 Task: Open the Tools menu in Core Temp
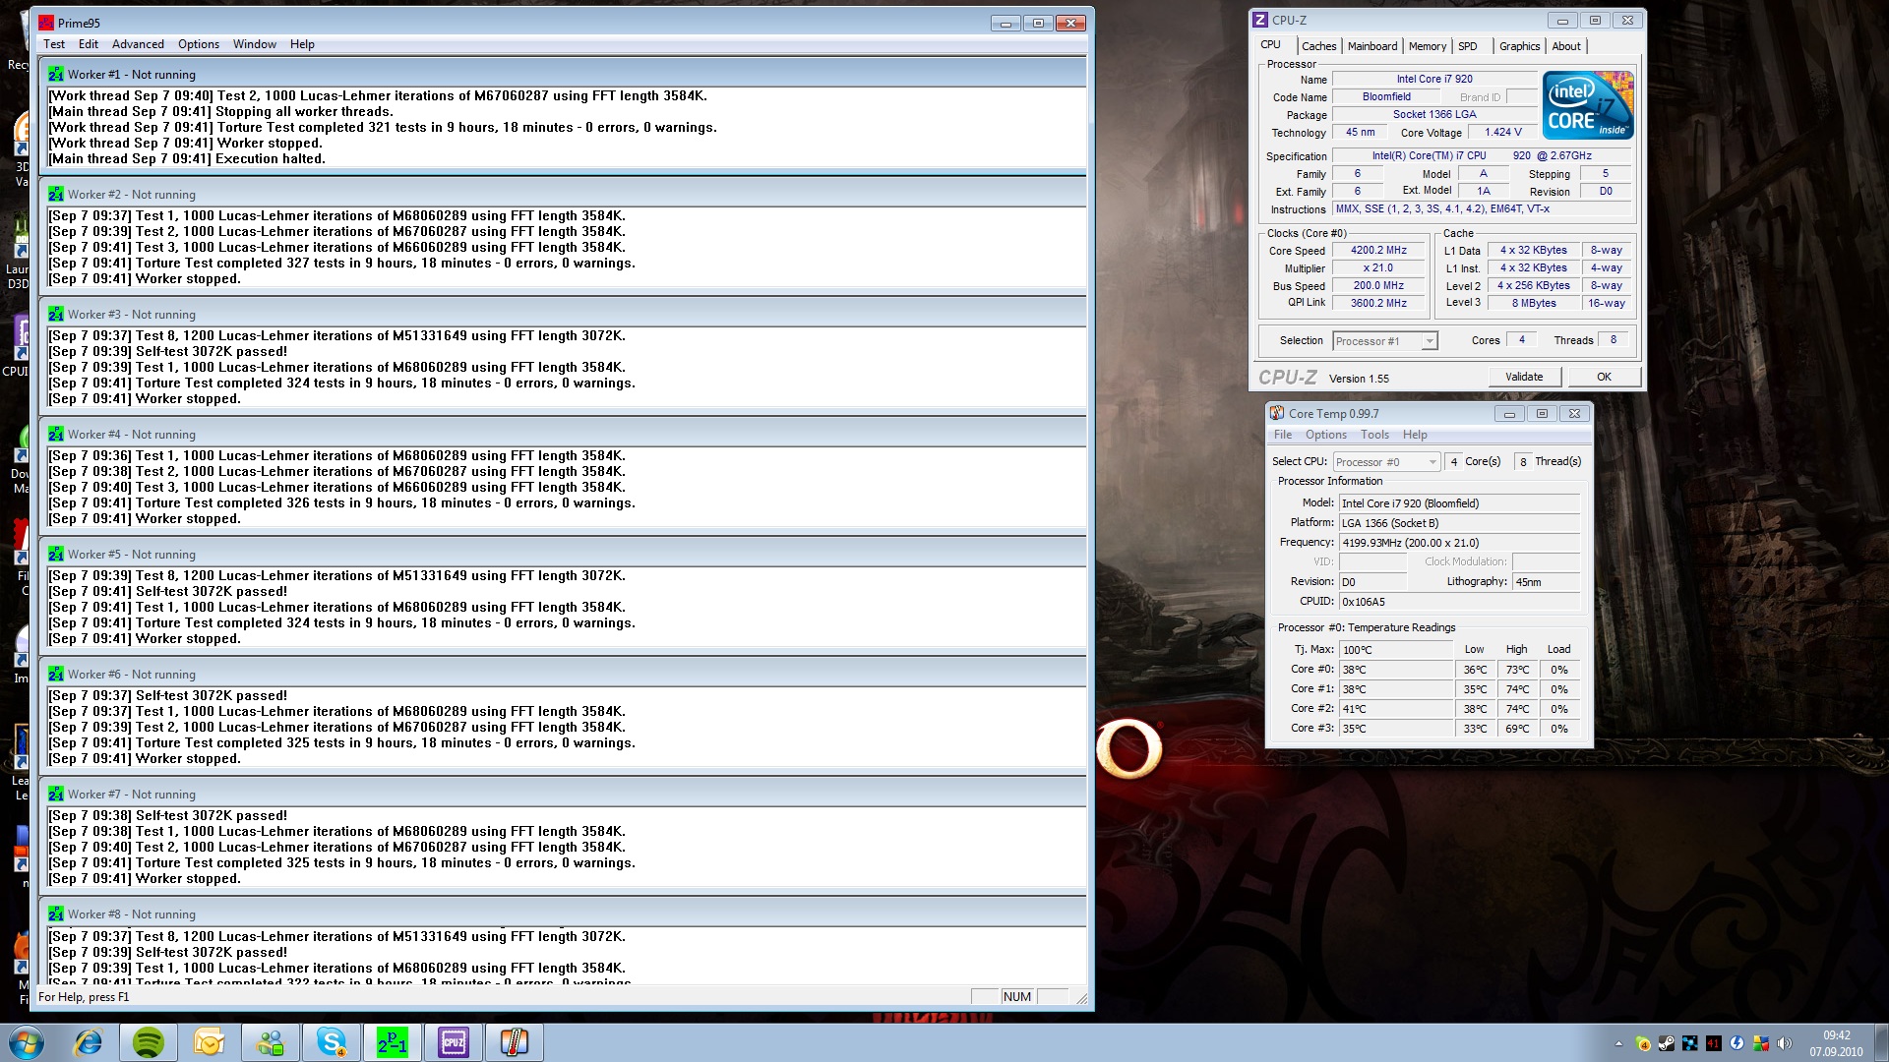click(1375, 435)
